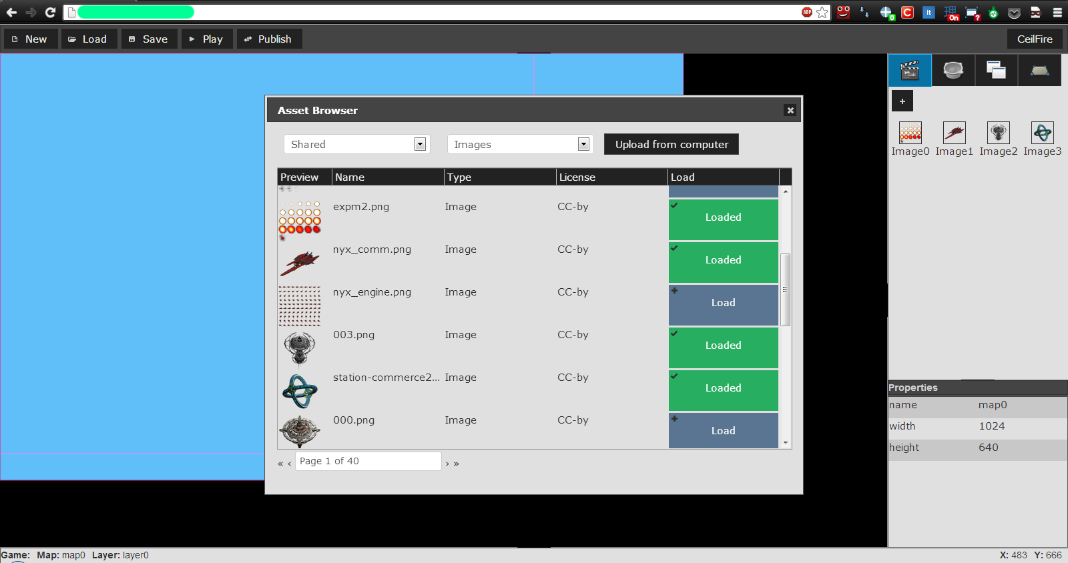
Task: Click the browser reload icon
Action: (50, 12)
